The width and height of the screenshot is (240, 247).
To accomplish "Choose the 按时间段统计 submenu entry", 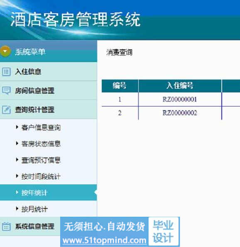I will pyautogui.click(x=41, y=177).
